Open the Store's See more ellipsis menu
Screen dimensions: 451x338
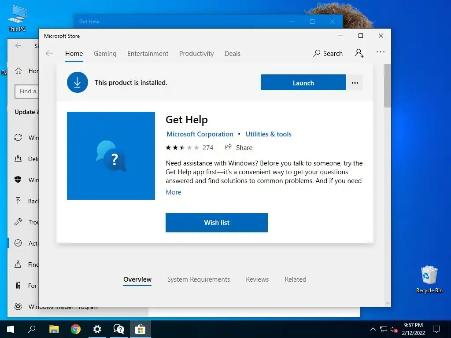[x=380, y=52]
